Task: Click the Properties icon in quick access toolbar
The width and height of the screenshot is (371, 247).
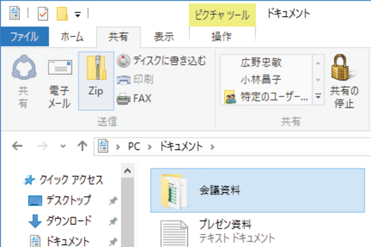Action: coord(43,14)
